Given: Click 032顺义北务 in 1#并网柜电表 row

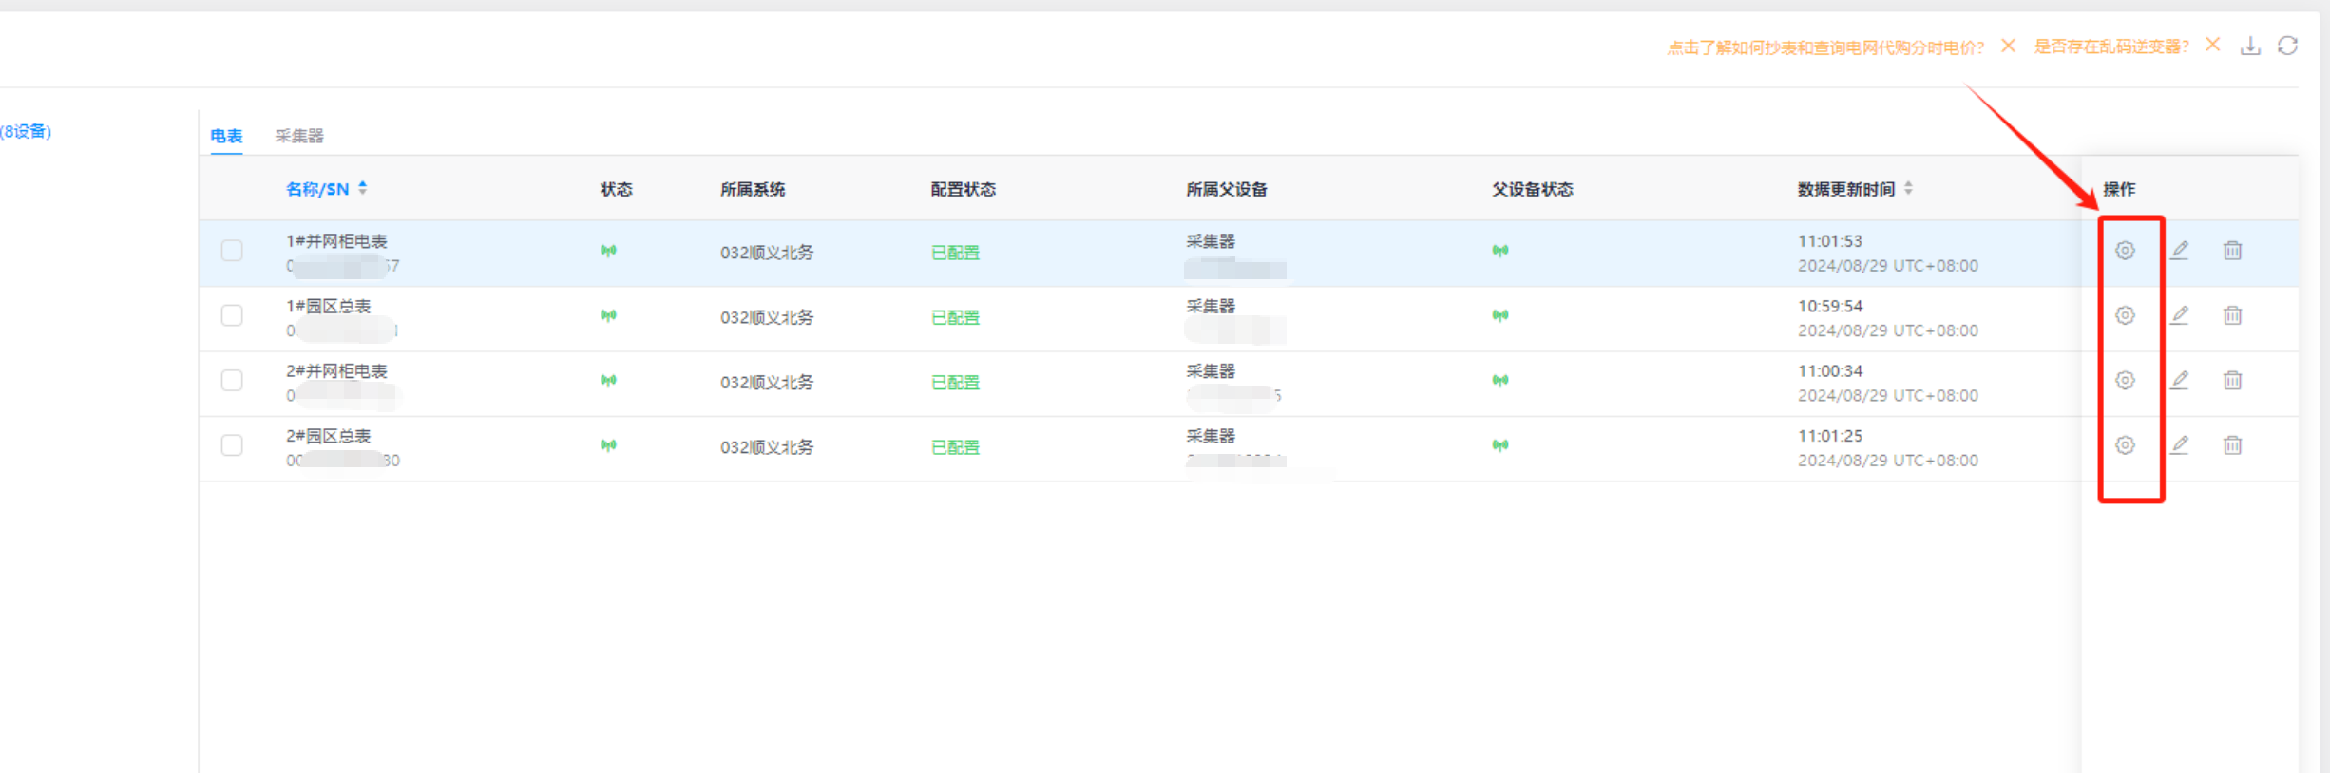Looking at the screenshot, I should coord(767,253).
